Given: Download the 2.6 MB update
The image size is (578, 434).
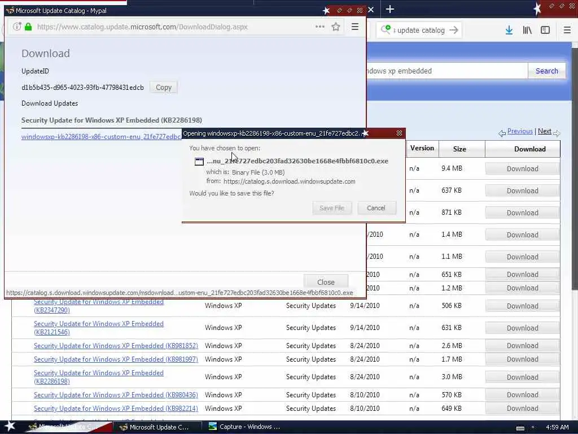Looking at the screenshot, I should [x=522, y=346].
